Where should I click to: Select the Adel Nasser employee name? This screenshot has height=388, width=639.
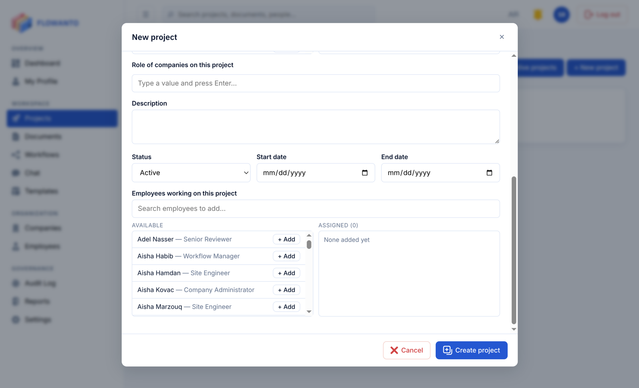155,239
